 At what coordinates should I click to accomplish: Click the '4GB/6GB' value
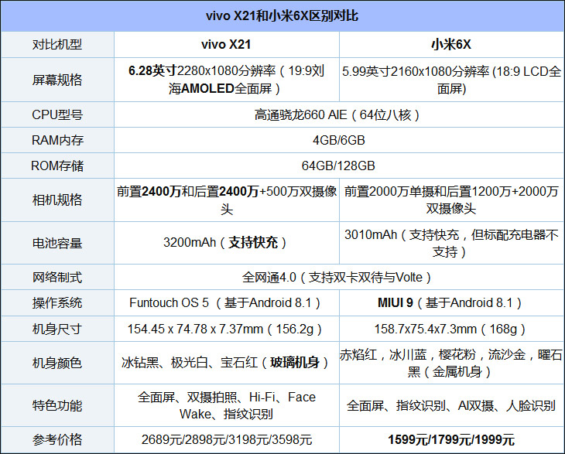339,140
